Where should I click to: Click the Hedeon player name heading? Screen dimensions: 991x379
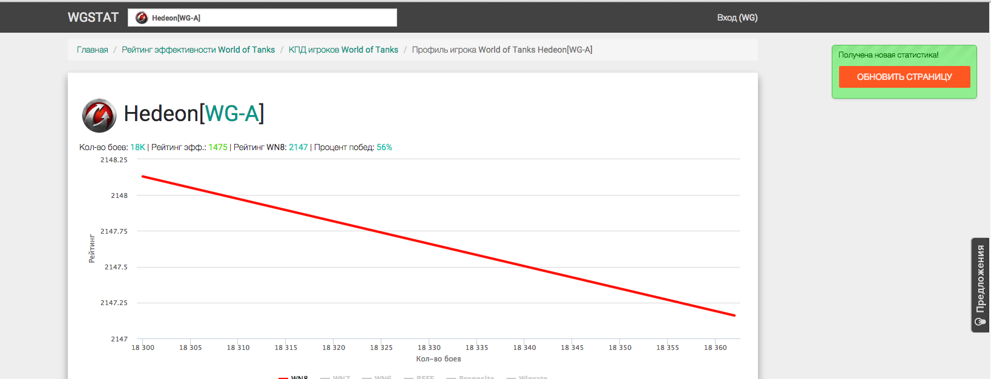pos(161,113)
